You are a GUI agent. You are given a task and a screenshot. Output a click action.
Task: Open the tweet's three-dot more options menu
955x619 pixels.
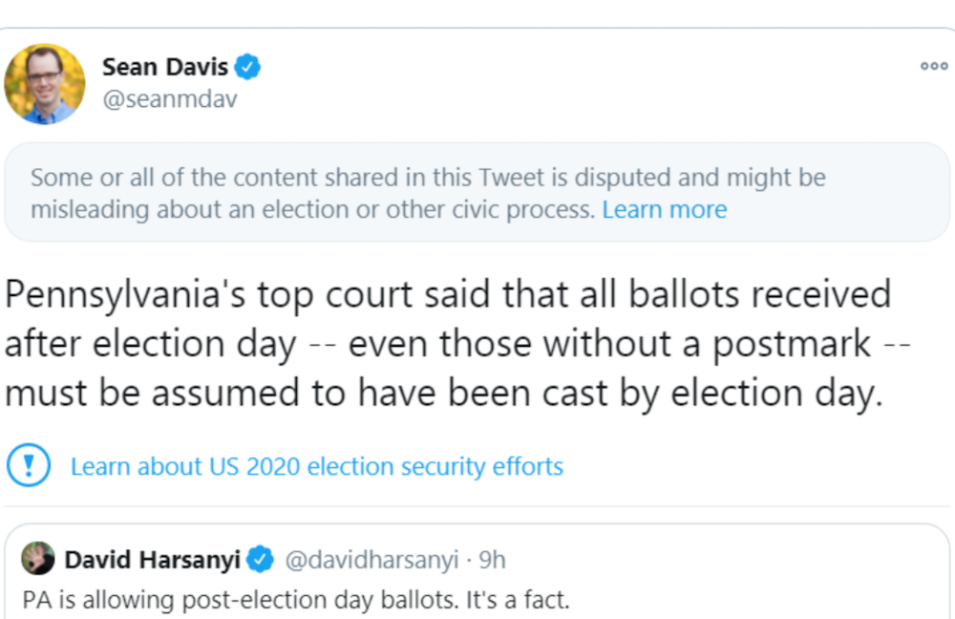[933, 66]
